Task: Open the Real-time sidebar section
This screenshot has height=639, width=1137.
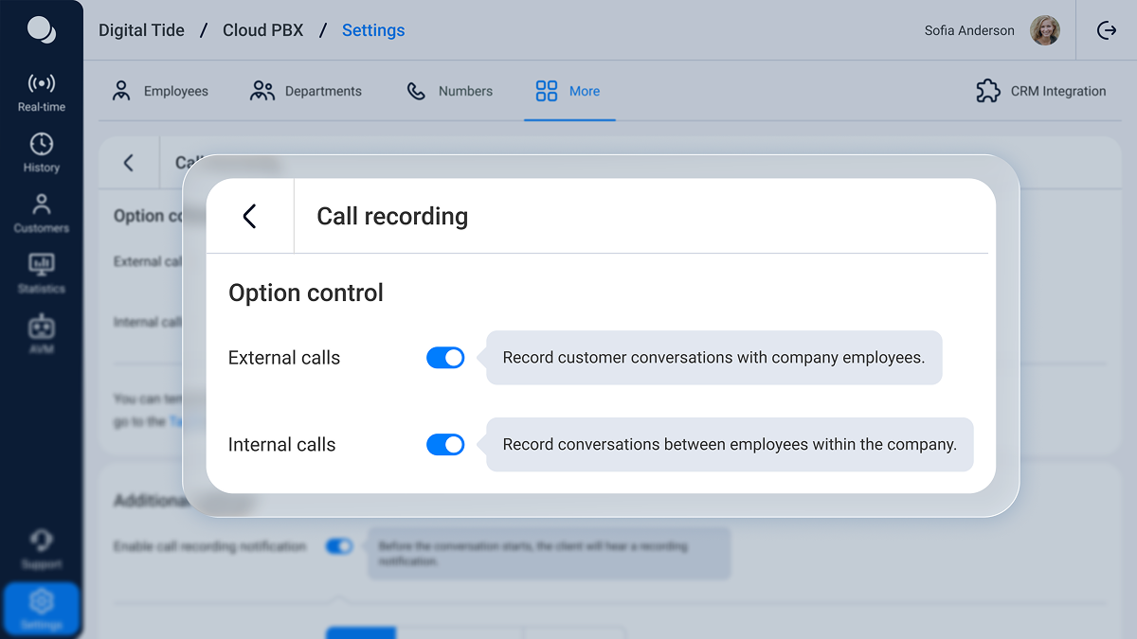Action: (x=41, y=93)
